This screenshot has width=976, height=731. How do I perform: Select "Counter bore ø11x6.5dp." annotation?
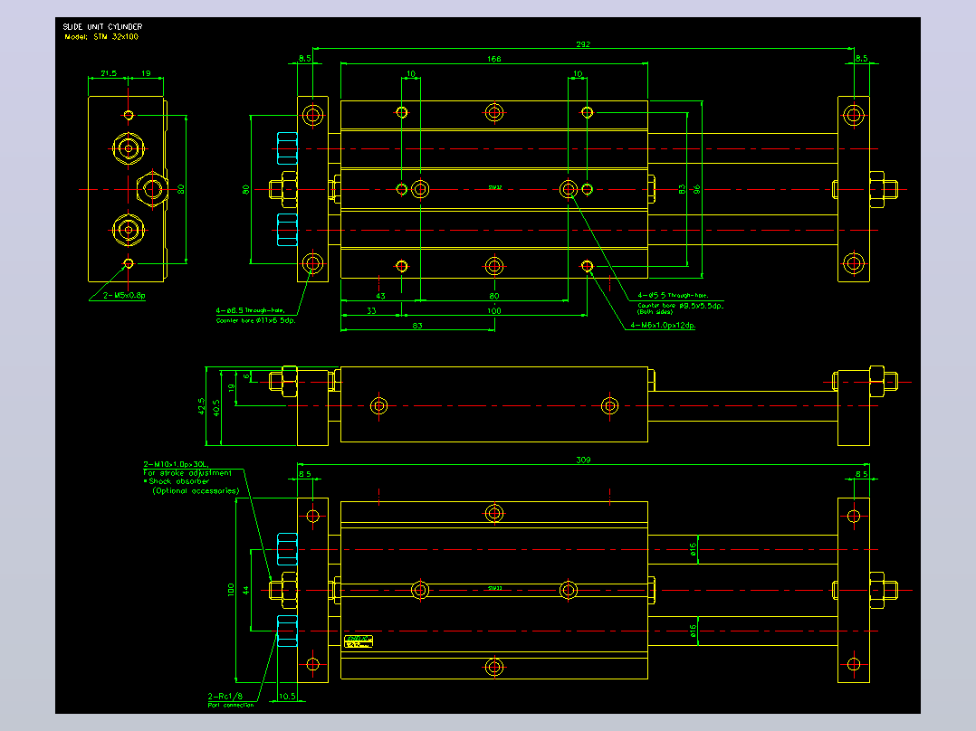(x=256, y=320)
